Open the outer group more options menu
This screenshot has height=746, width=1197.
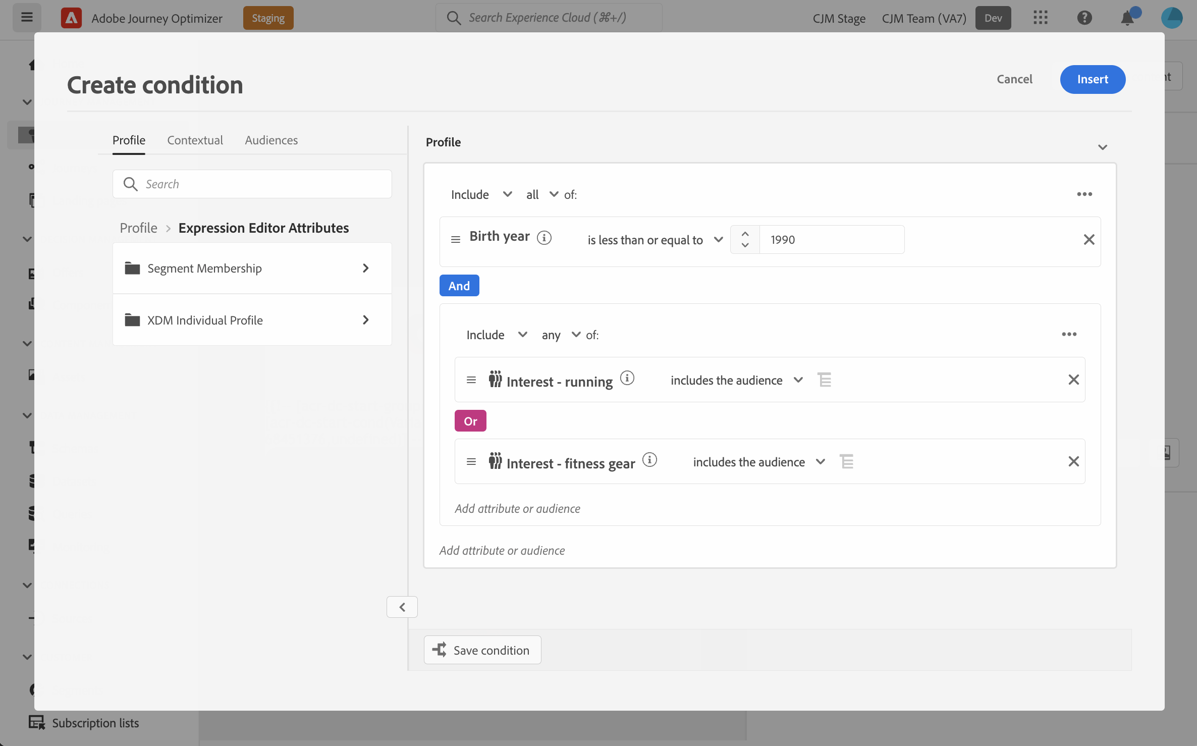tap(1084, 194)
